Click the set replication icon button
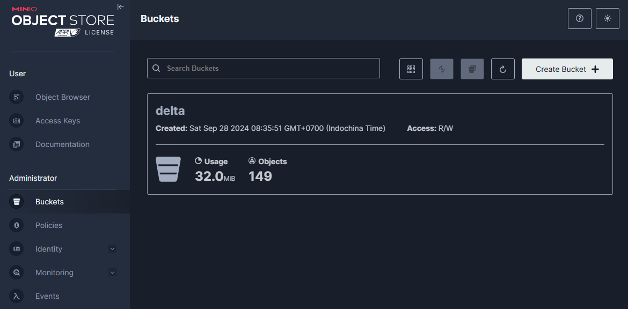The image size is (628, 309). point(442,69)
